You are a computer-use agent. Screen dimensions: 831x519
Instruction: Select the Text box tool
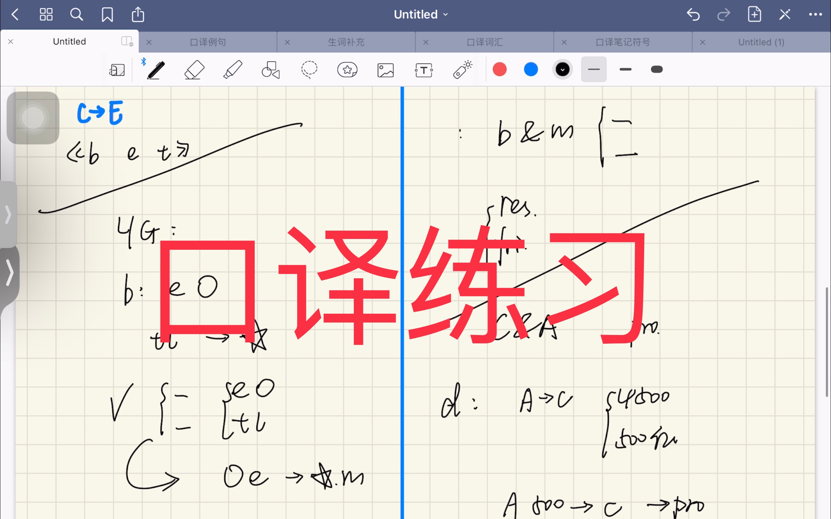point(423,70)
